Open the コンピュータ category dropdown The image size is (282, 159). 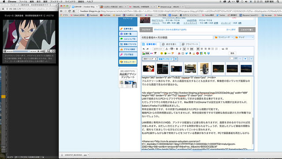224,37
